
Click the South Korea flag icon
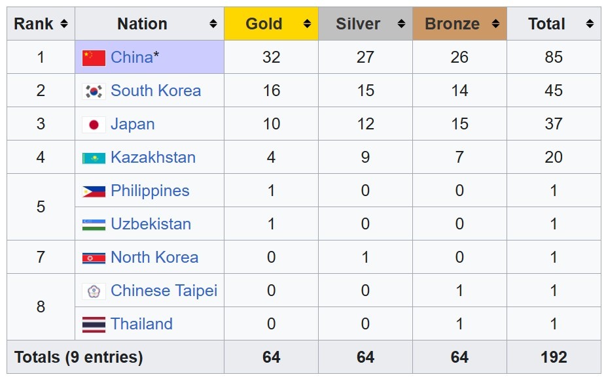[x=94, y=91]
